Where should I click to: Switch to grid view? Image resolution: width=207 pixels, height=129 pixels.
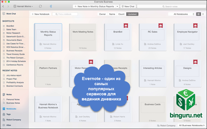(198, 14)
